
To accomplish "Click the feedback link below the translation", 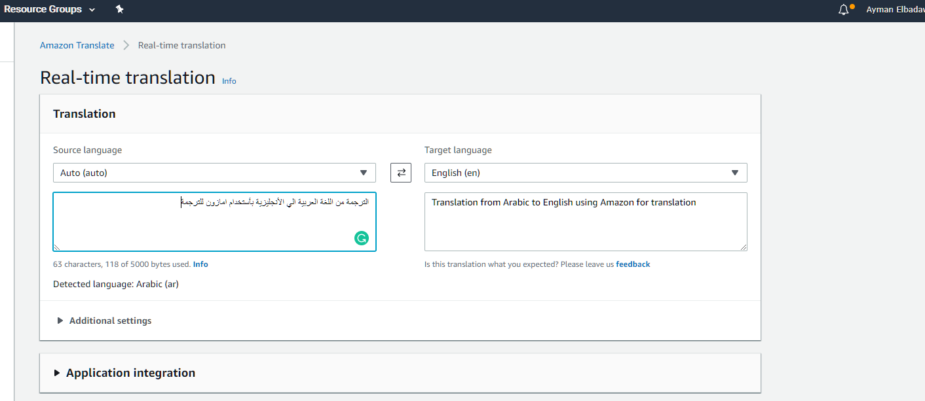I will 633,264.
